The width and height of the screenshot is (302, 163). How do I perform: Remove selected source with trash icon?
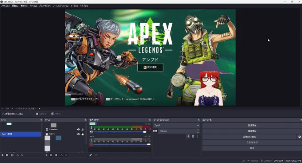51,155
